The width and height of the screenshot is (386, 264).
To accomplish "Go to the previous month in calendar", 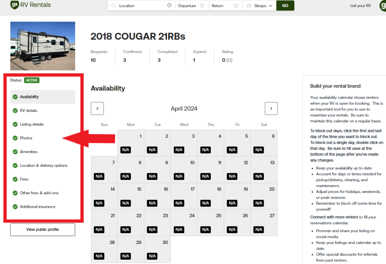I will (97, 108).
